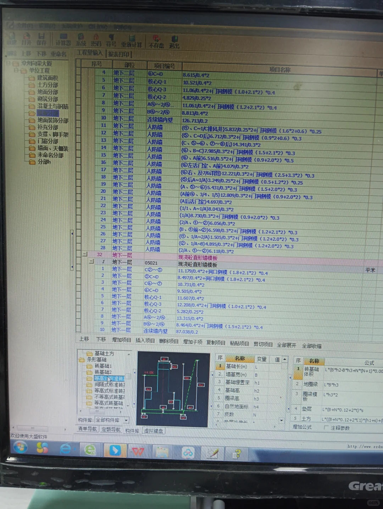Collapse the 单位工程 tree node
Viewport: 383px width, 509px height.
16,71
